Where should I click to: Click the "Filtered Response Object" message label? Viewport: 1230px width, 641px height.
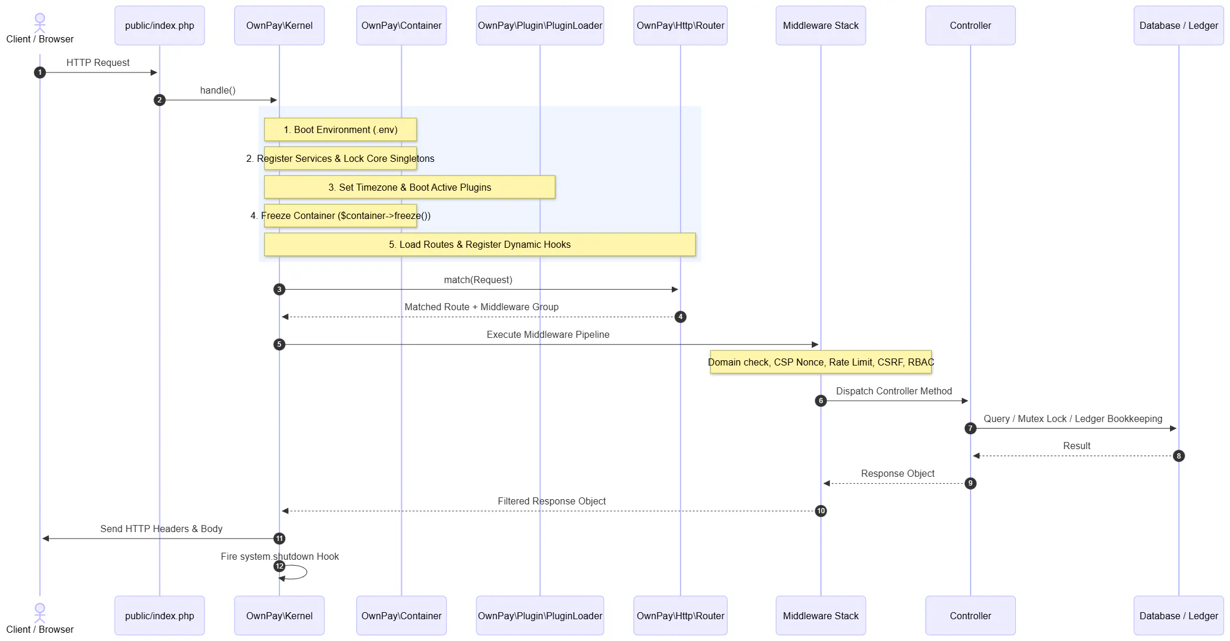coord(552,501)
